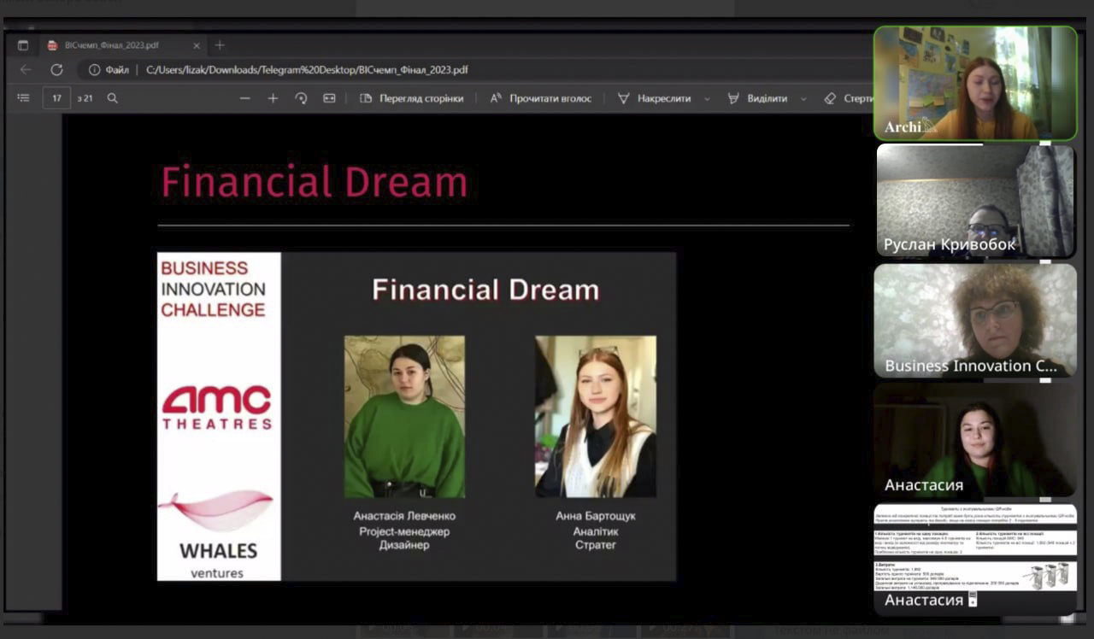Click the red Financial Dream page heading
The height and width of the screenshot is (639, 1094).
click(315, 183)
